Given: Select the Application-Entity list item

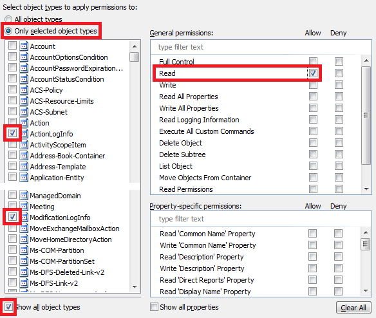Looking at the screenshot, I should point(57,178).
